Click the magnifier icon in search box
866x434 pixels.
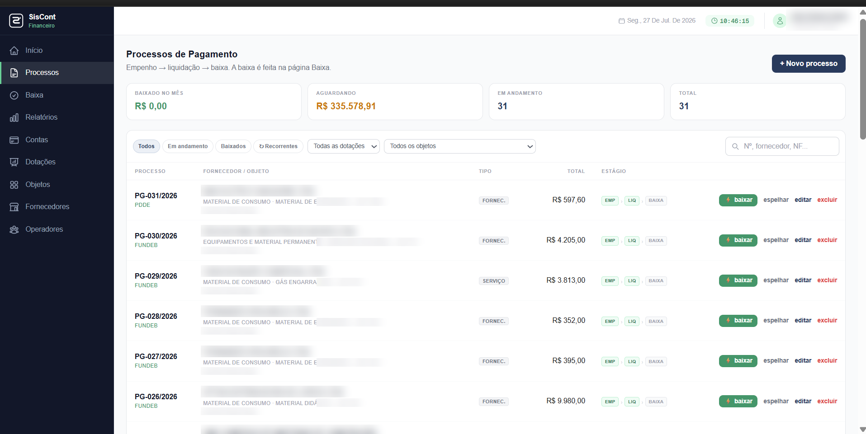735,146
